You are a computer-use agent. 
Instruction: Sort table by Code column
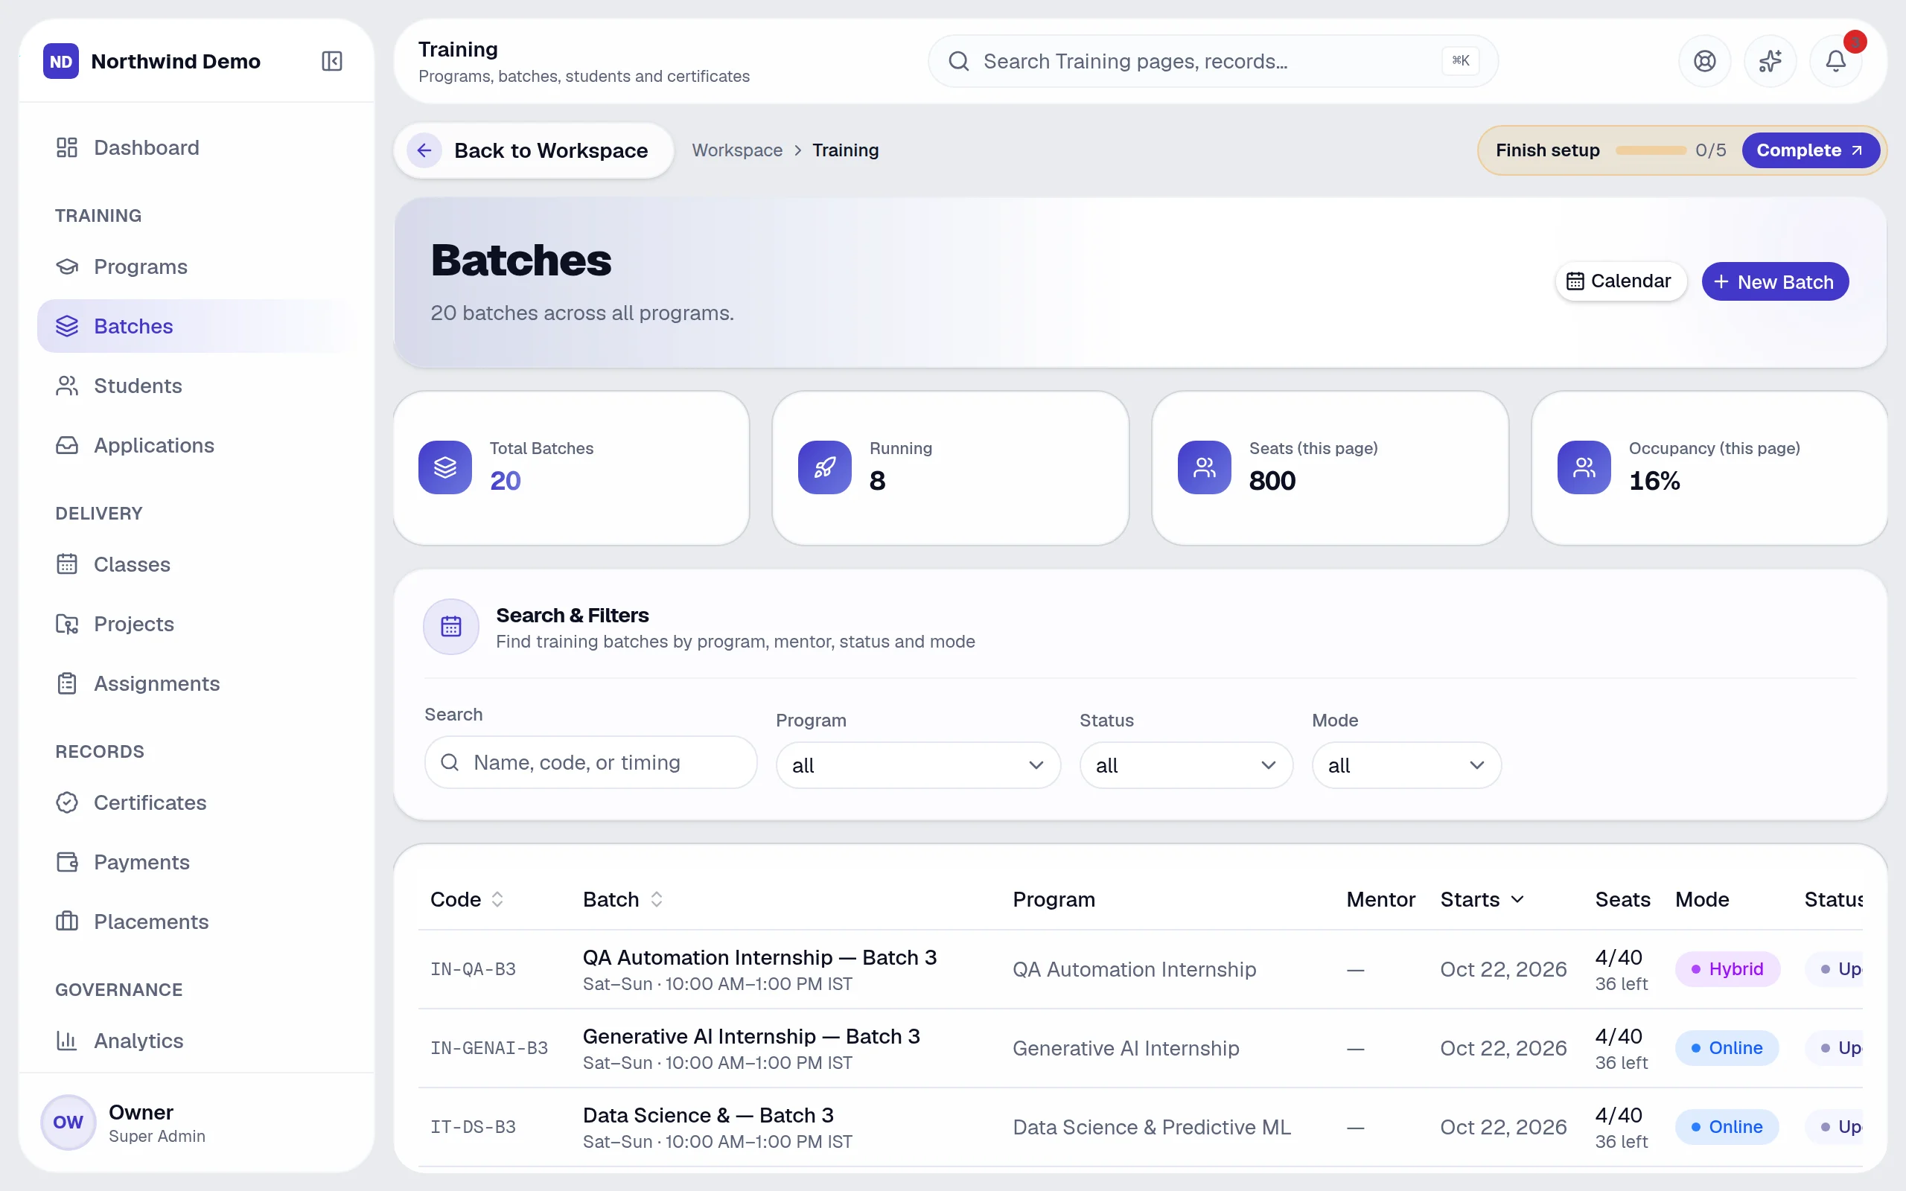(x=466, y=898)
